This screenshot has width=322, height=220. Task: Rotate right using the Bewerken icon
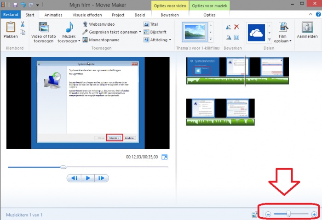pyautogui.click(x=228, y=37)
